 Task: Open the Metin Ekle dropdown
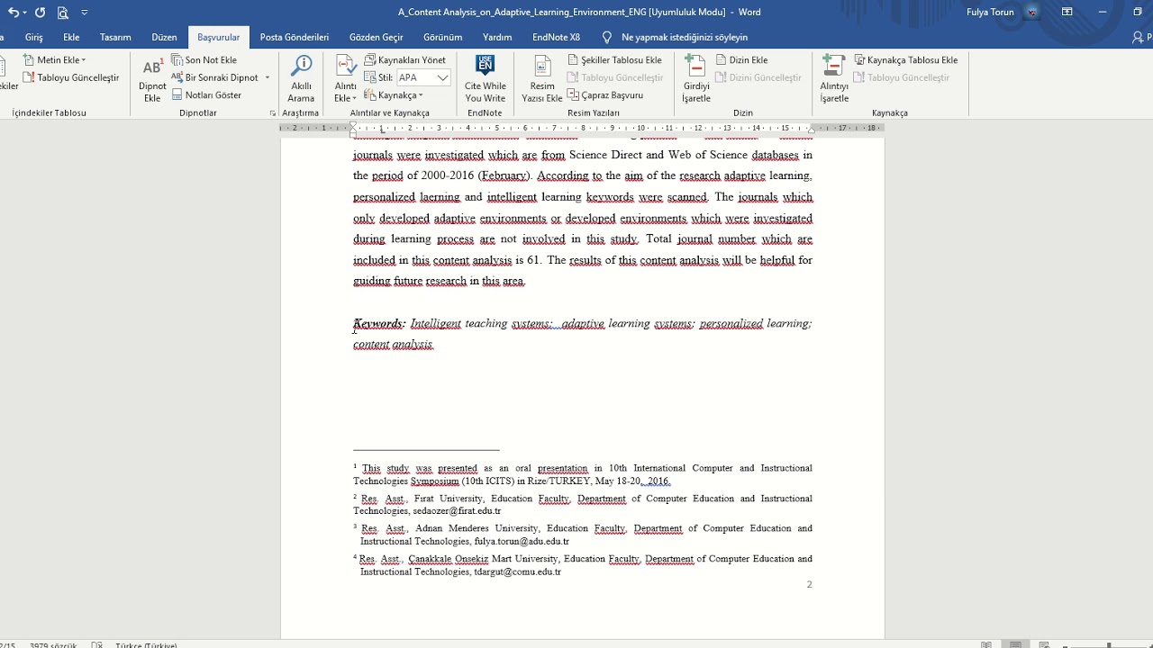[x=55, y=60]
